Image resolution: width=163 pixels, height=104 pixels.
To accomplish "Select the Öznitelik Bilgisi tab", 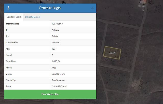I will coord(13,17).
